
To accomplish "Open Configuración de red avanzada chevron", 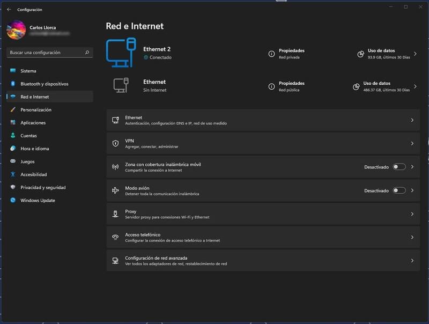I will tap(412, 261).
